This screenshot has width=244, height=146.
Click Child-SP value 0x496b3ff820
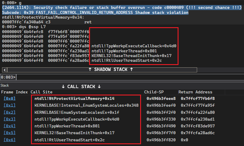[x=161, y=140]
